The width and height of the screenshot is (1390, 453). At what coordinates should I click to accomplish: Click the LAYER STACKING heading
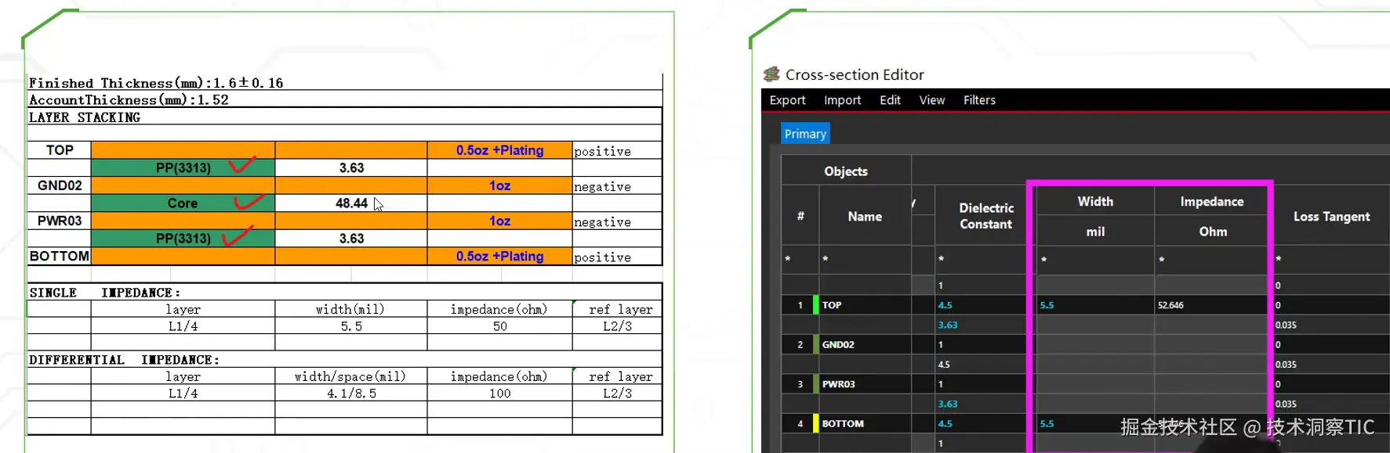(x=85, y=117)
